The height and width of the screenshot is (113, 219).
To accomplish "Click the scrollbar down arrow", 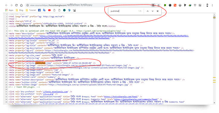I will [x=214, y=103].
